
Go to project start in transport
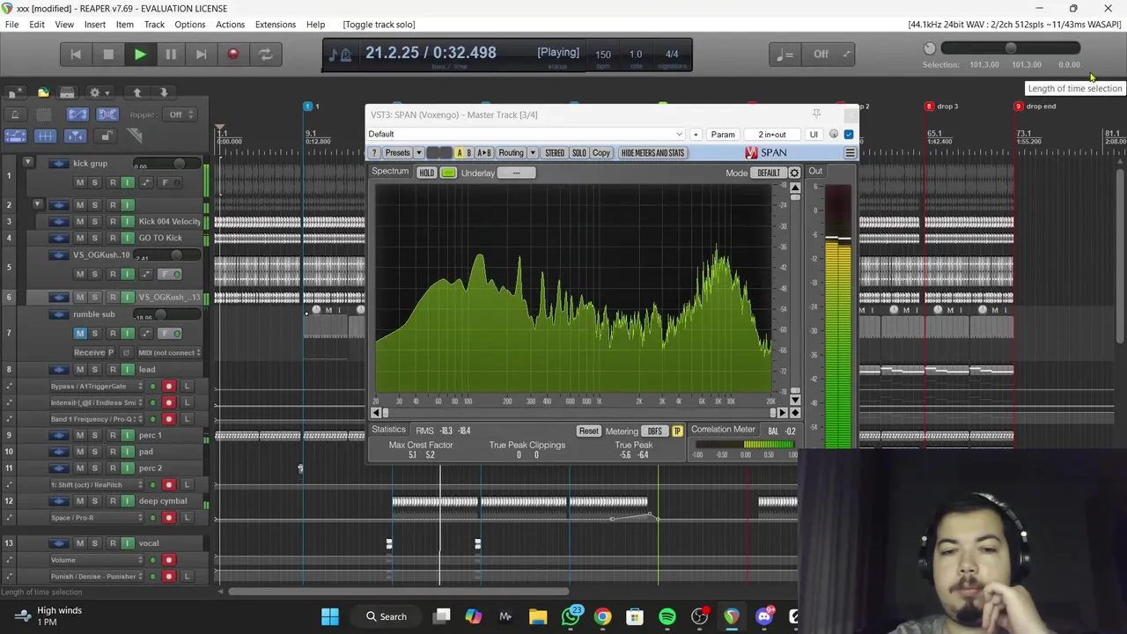(76, 55)
